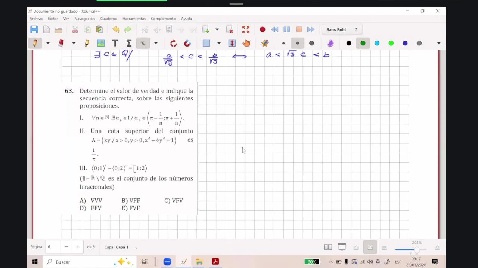Paste from clipboard in Xournal++ toolbar
The width and height of the screenshot is (478, 268).
pos(99,29)
